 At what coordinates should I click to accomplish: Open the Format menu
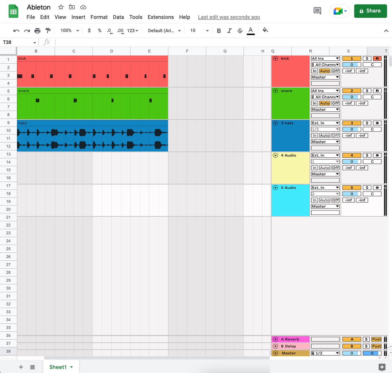pos(99,17)
